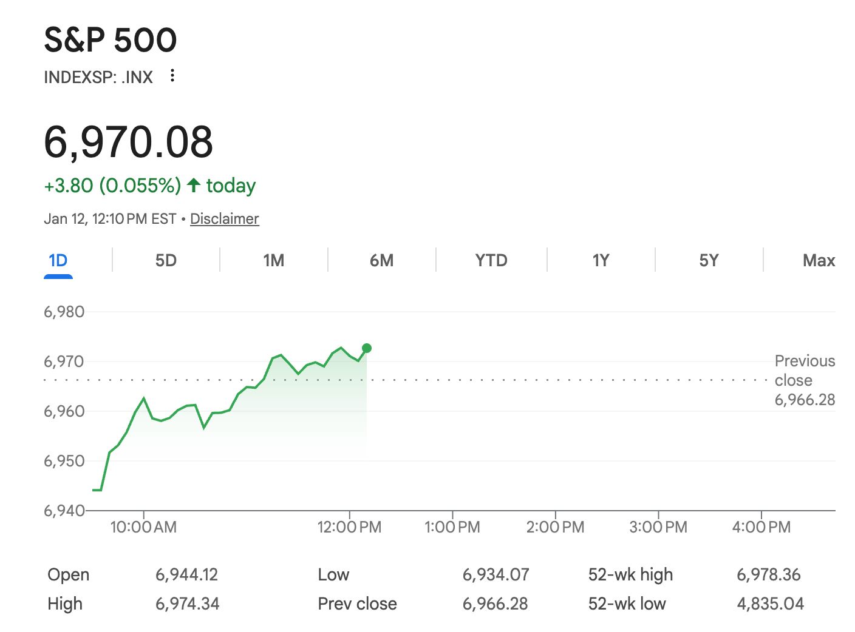Click the green up arrow beside today
The height and width of the screenshot is (632, 855).
193,185
